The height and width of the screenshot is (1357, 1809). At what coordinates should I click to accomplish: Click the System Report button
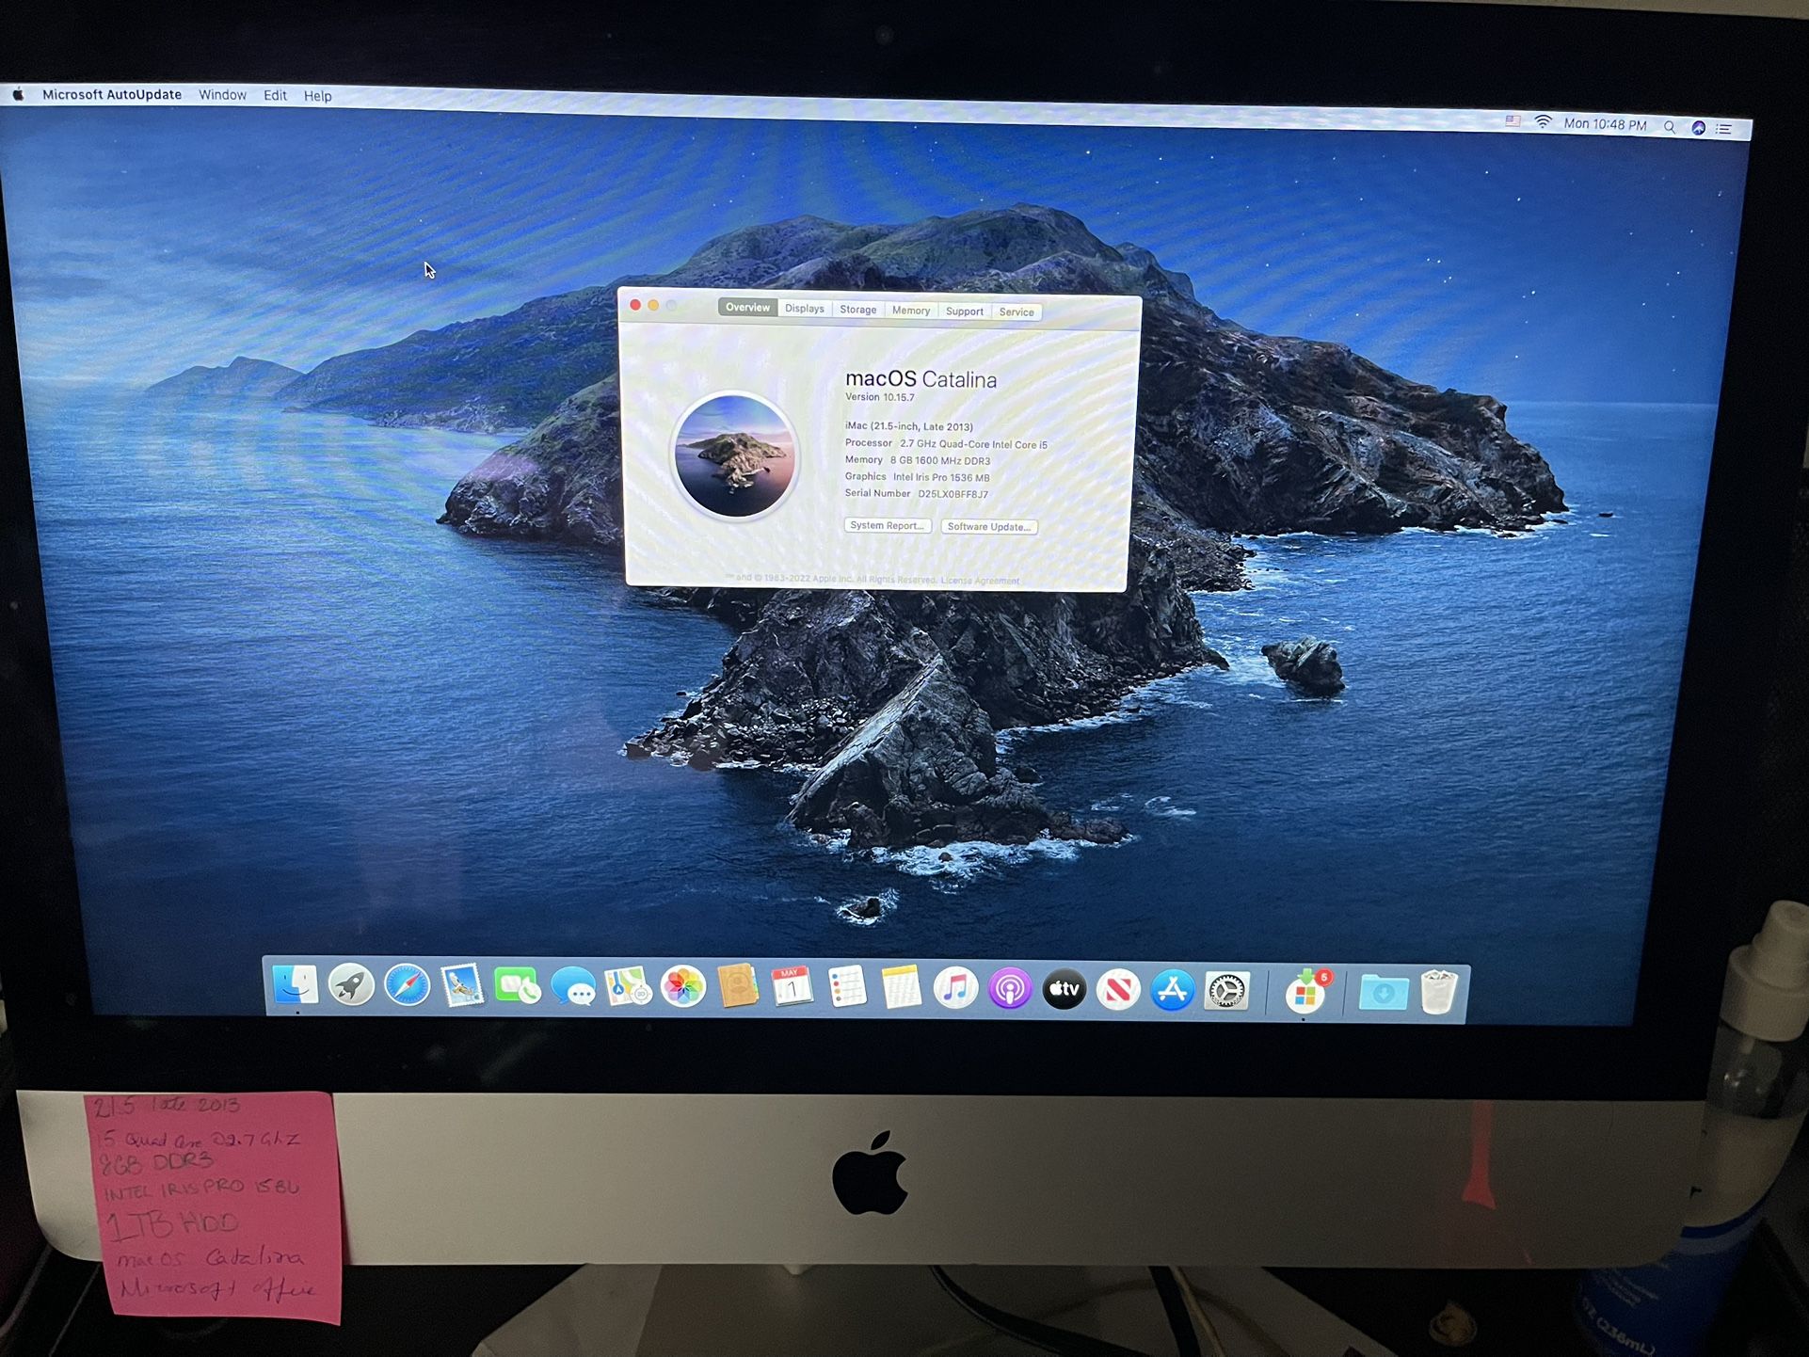888,525
